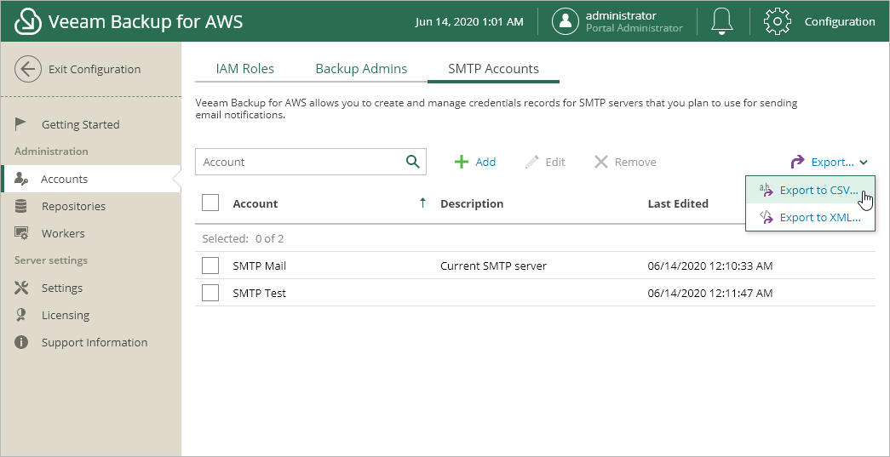Click the Current SMTP server description
This screenshot has height=457, width=890.
point(493,266)
